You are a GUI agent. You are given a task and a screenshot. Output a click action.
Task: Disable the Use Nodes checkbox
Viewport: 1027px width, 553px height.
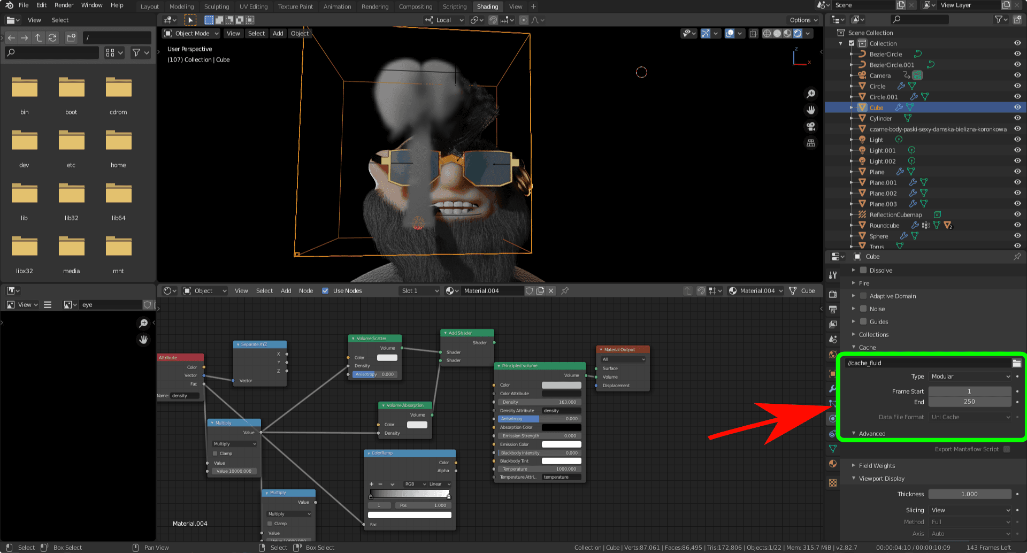click(325, 291)
